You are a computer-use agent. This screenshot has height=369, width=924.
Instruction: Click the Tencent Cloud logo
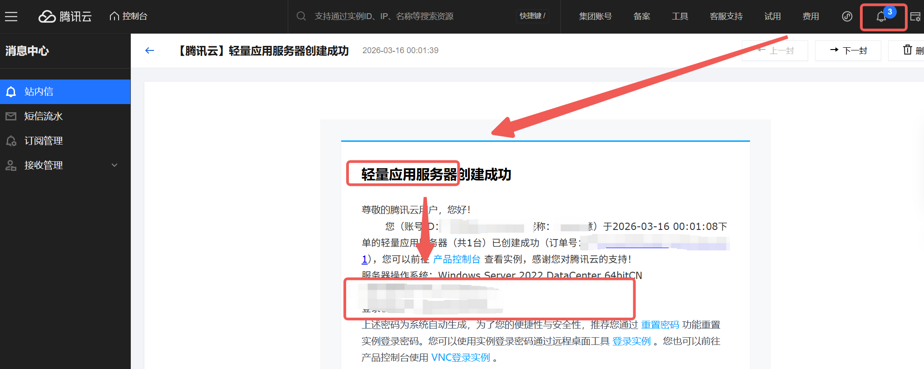[65, 17]
